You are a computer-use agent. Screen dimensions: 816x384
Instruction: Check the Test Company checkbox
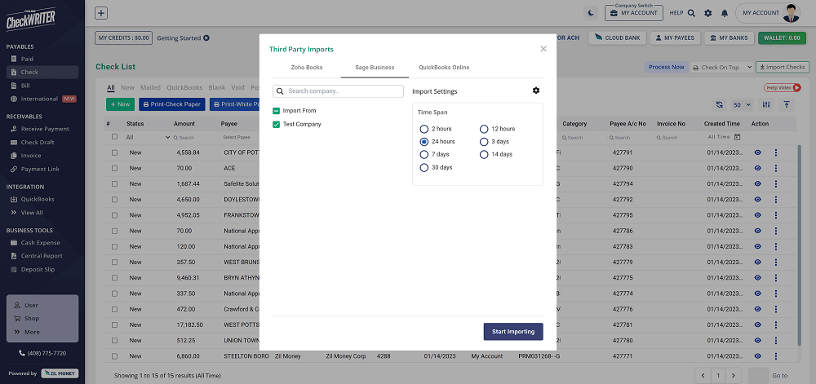(x=277, y=125)
